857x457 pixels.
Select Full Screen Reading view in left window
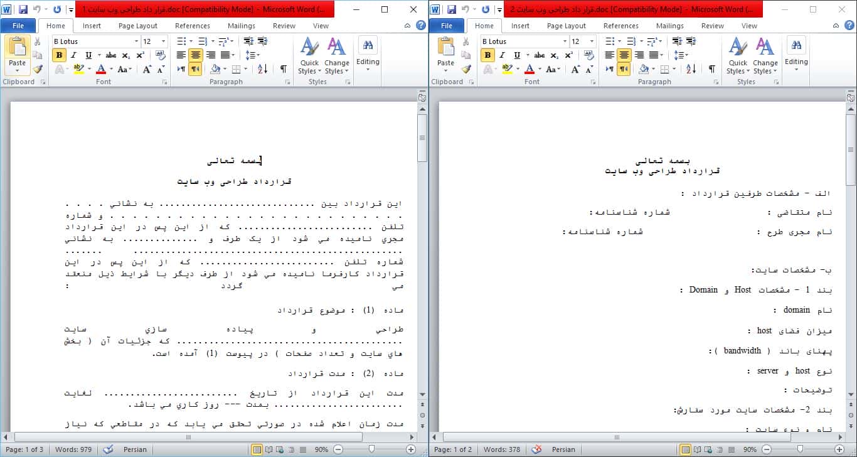[269, 449]
